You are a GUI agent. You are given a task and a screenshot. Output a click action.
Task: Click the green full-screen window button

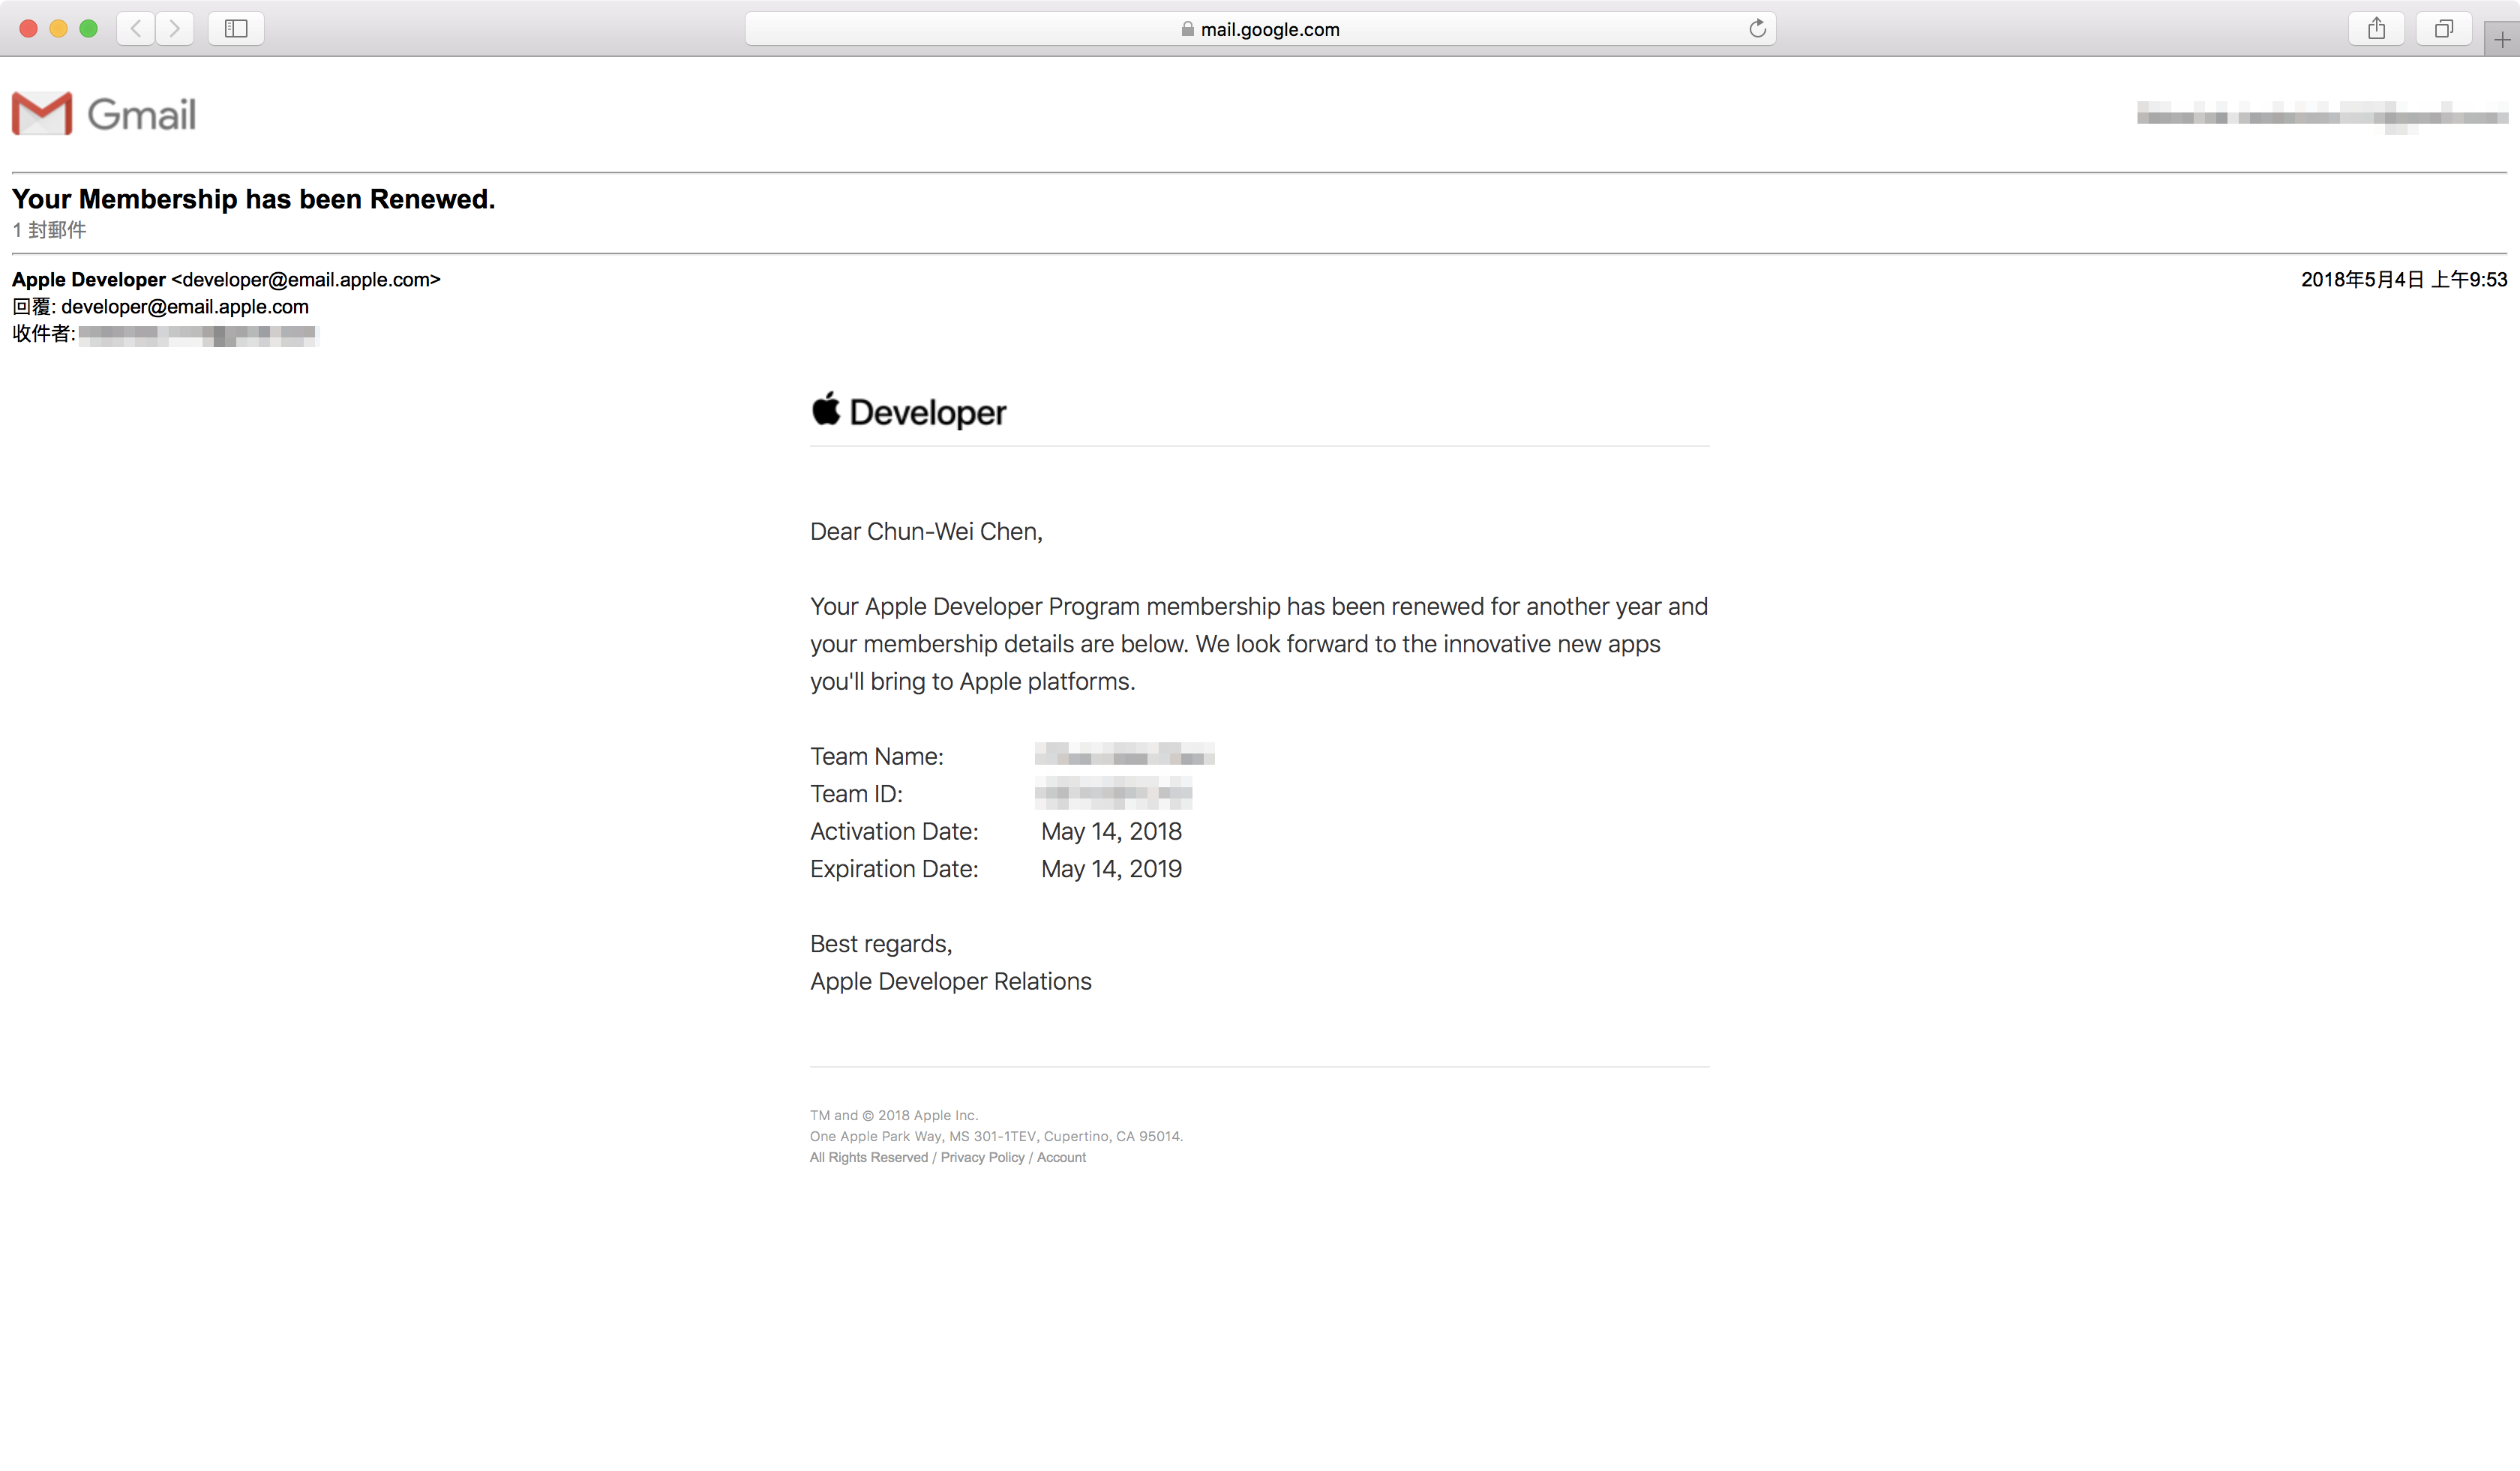[x=88, y=28]
